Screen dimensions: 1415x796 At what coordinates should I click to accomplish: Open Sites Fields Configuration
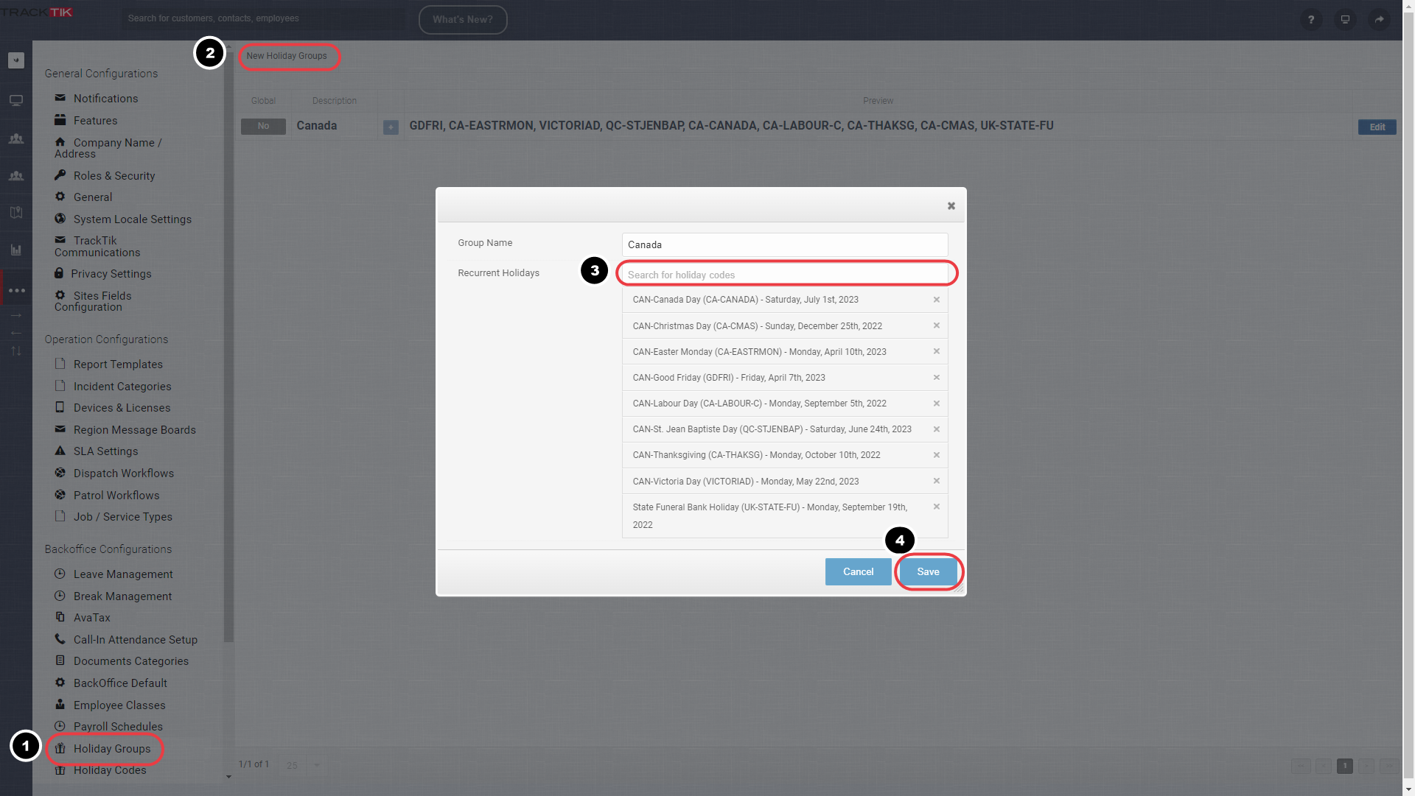click(x=93, y=301)
